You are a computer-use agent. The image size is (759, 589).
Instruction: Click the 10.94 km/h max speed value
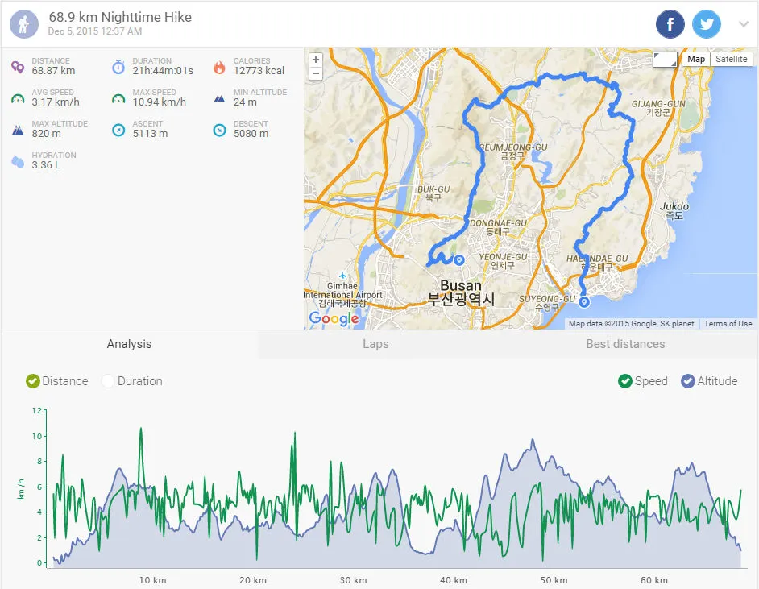(160, 102)
